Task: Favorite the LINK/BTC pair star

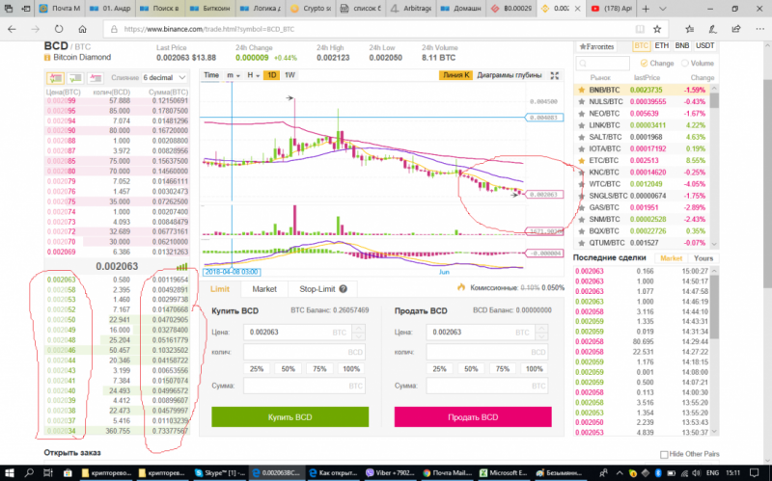Action: tap(582, 125)
